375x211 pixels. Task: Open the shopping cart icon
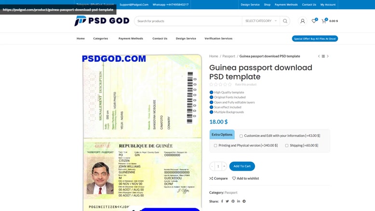point(324,21)
